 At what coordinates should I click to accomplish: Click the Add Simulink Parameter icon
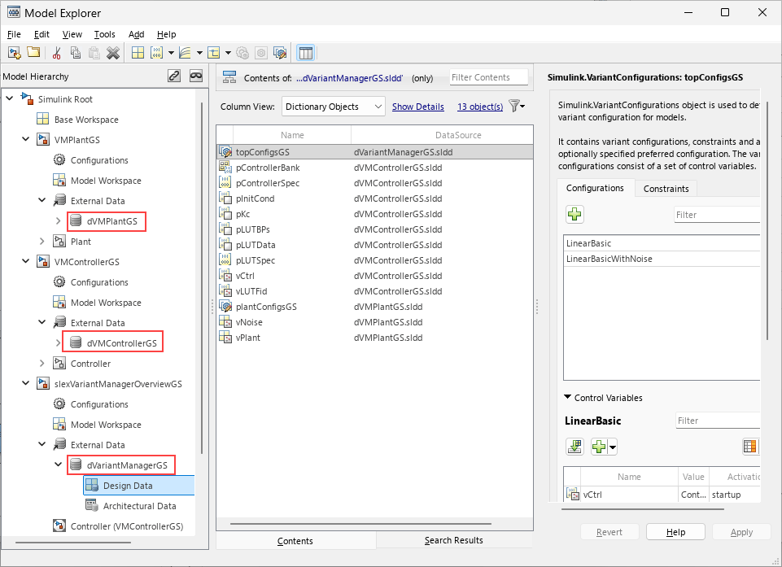(156, 53)
